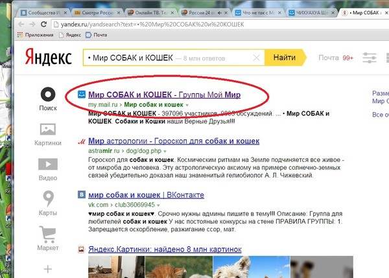This screenshot has height=278, width=389.
Task: Click club36069945 green path link
Action: point(135,205)
